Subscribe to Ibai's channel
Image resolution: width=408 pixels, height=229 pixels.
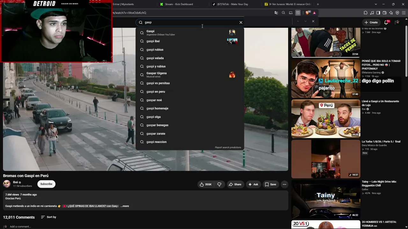46,184
